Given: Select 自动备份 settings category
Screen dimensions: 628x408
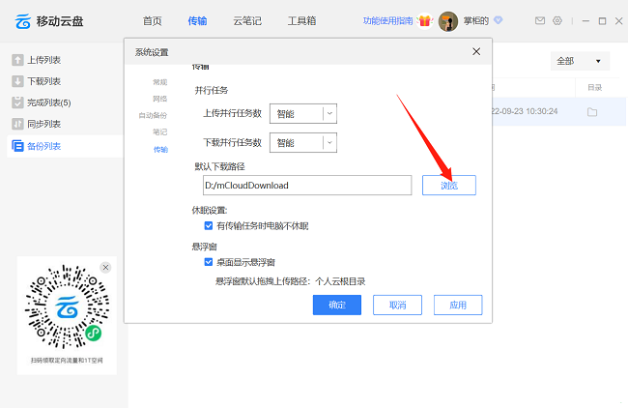Looking at the screenshot, I should coord(153,115).
